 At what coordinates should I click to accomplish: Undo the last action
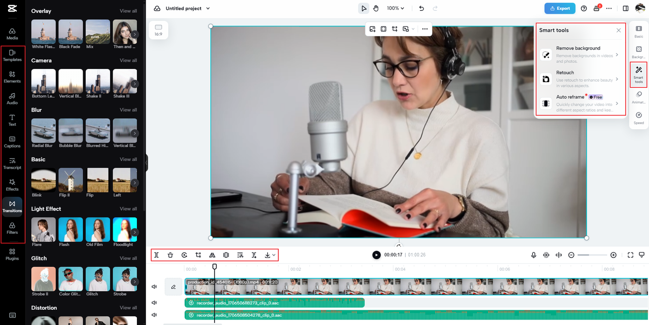click(421, 8)
